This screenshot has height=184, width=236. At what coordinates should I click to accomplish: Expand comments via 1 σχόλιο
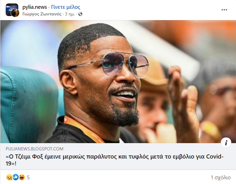pos(221,177)
